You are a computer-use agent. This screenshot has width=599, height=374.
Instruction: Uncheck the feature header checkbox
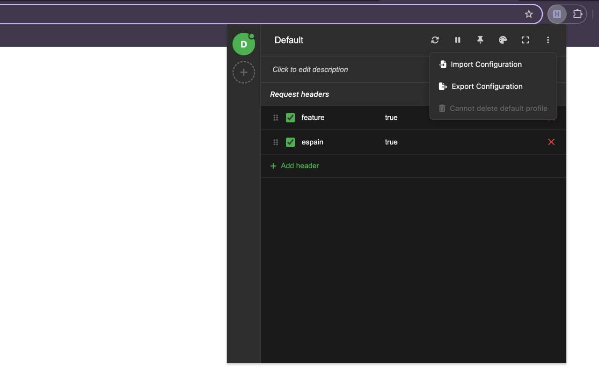point(290,118)
